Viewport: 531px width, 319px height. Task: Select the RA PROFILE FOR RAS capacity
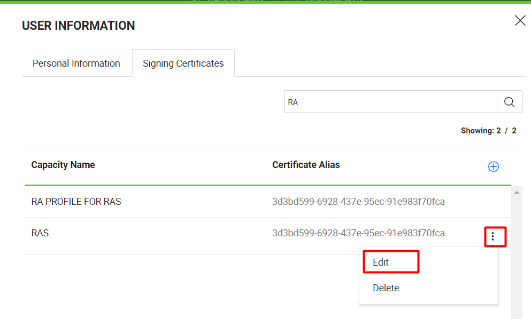pyautogui.click(x=76, y=202)
